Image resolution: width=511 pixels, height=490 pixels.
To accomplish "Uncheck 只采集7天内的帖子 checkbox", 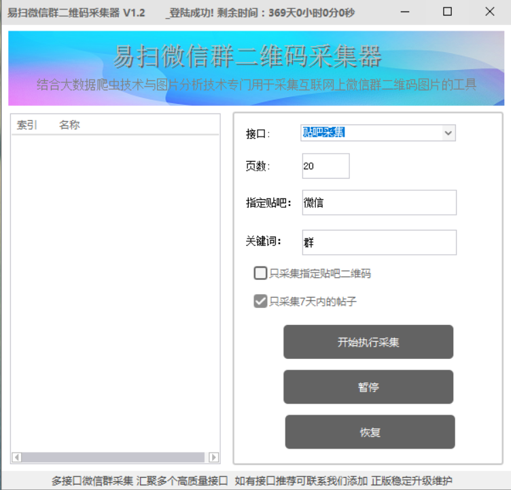I will 260,301.
